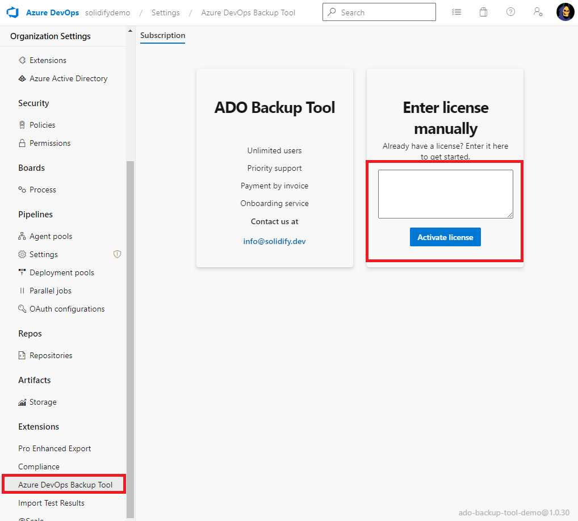This screenshot has height=521, width=578.
Task: Click Settings in the breadcrumb trail
Action: pos(165,12)
